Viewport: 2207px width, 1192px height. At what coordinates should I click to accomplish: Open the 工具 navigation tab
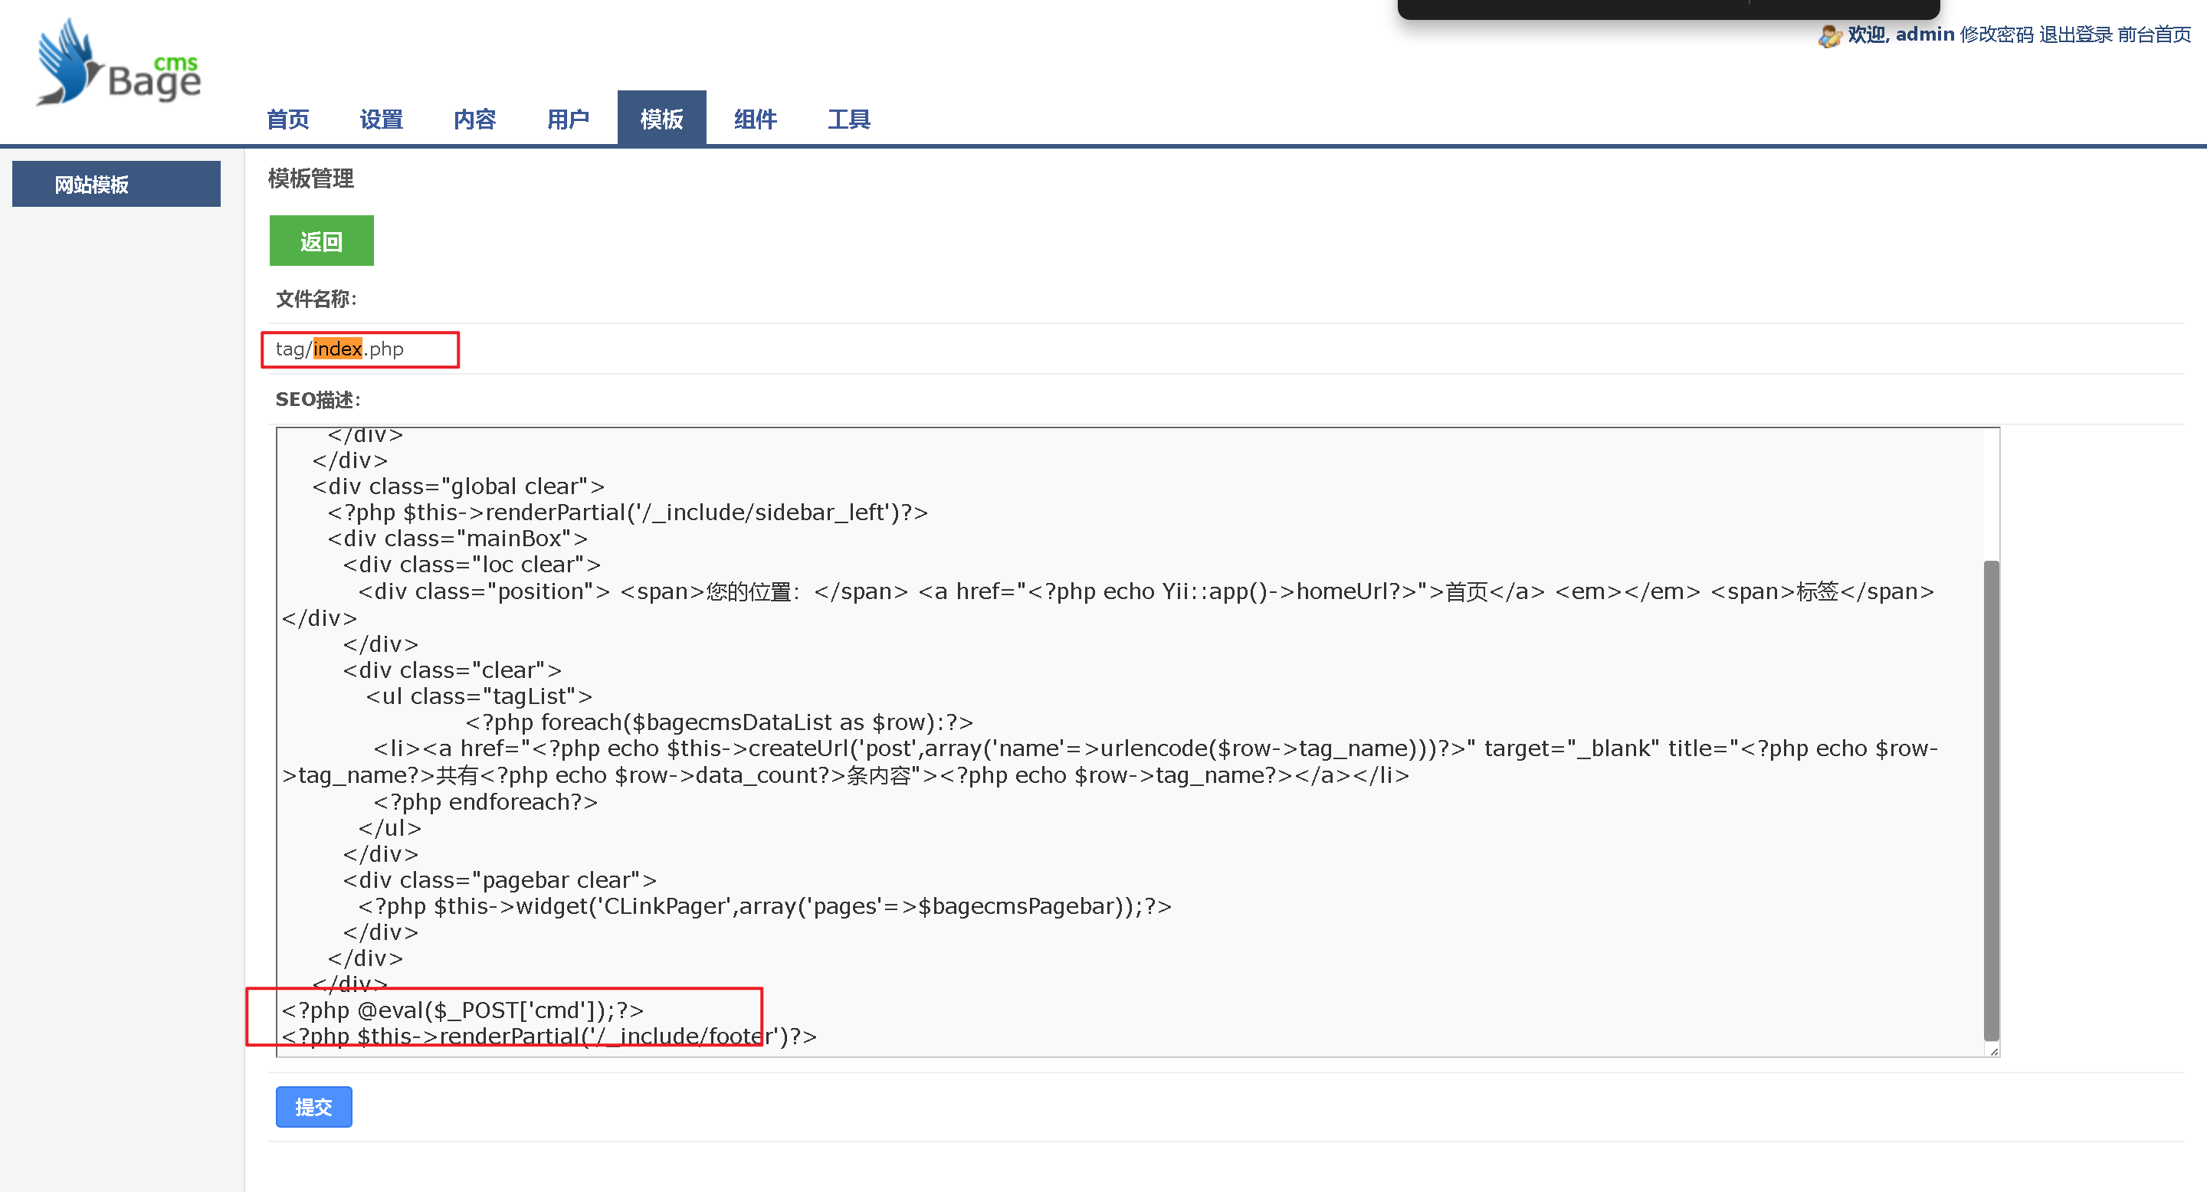click(848, 119)
